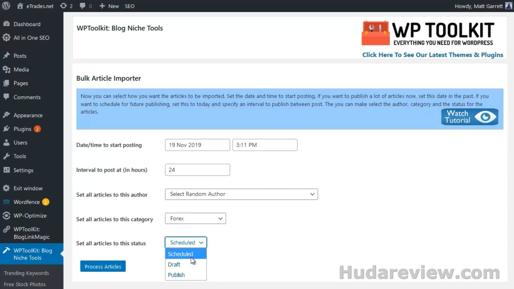Open the Tools menu label

20,156
